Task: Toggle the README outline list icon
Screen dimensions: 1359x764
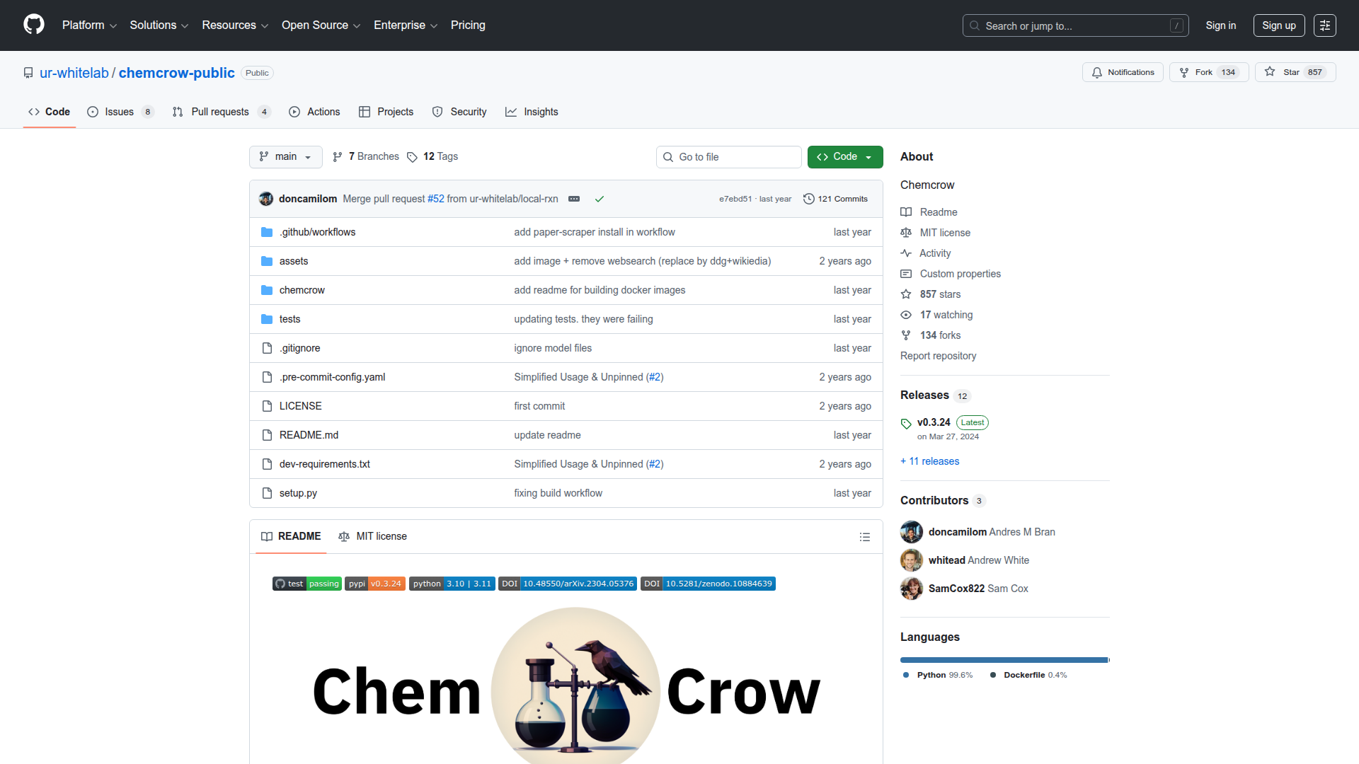Action: [865, 537]
